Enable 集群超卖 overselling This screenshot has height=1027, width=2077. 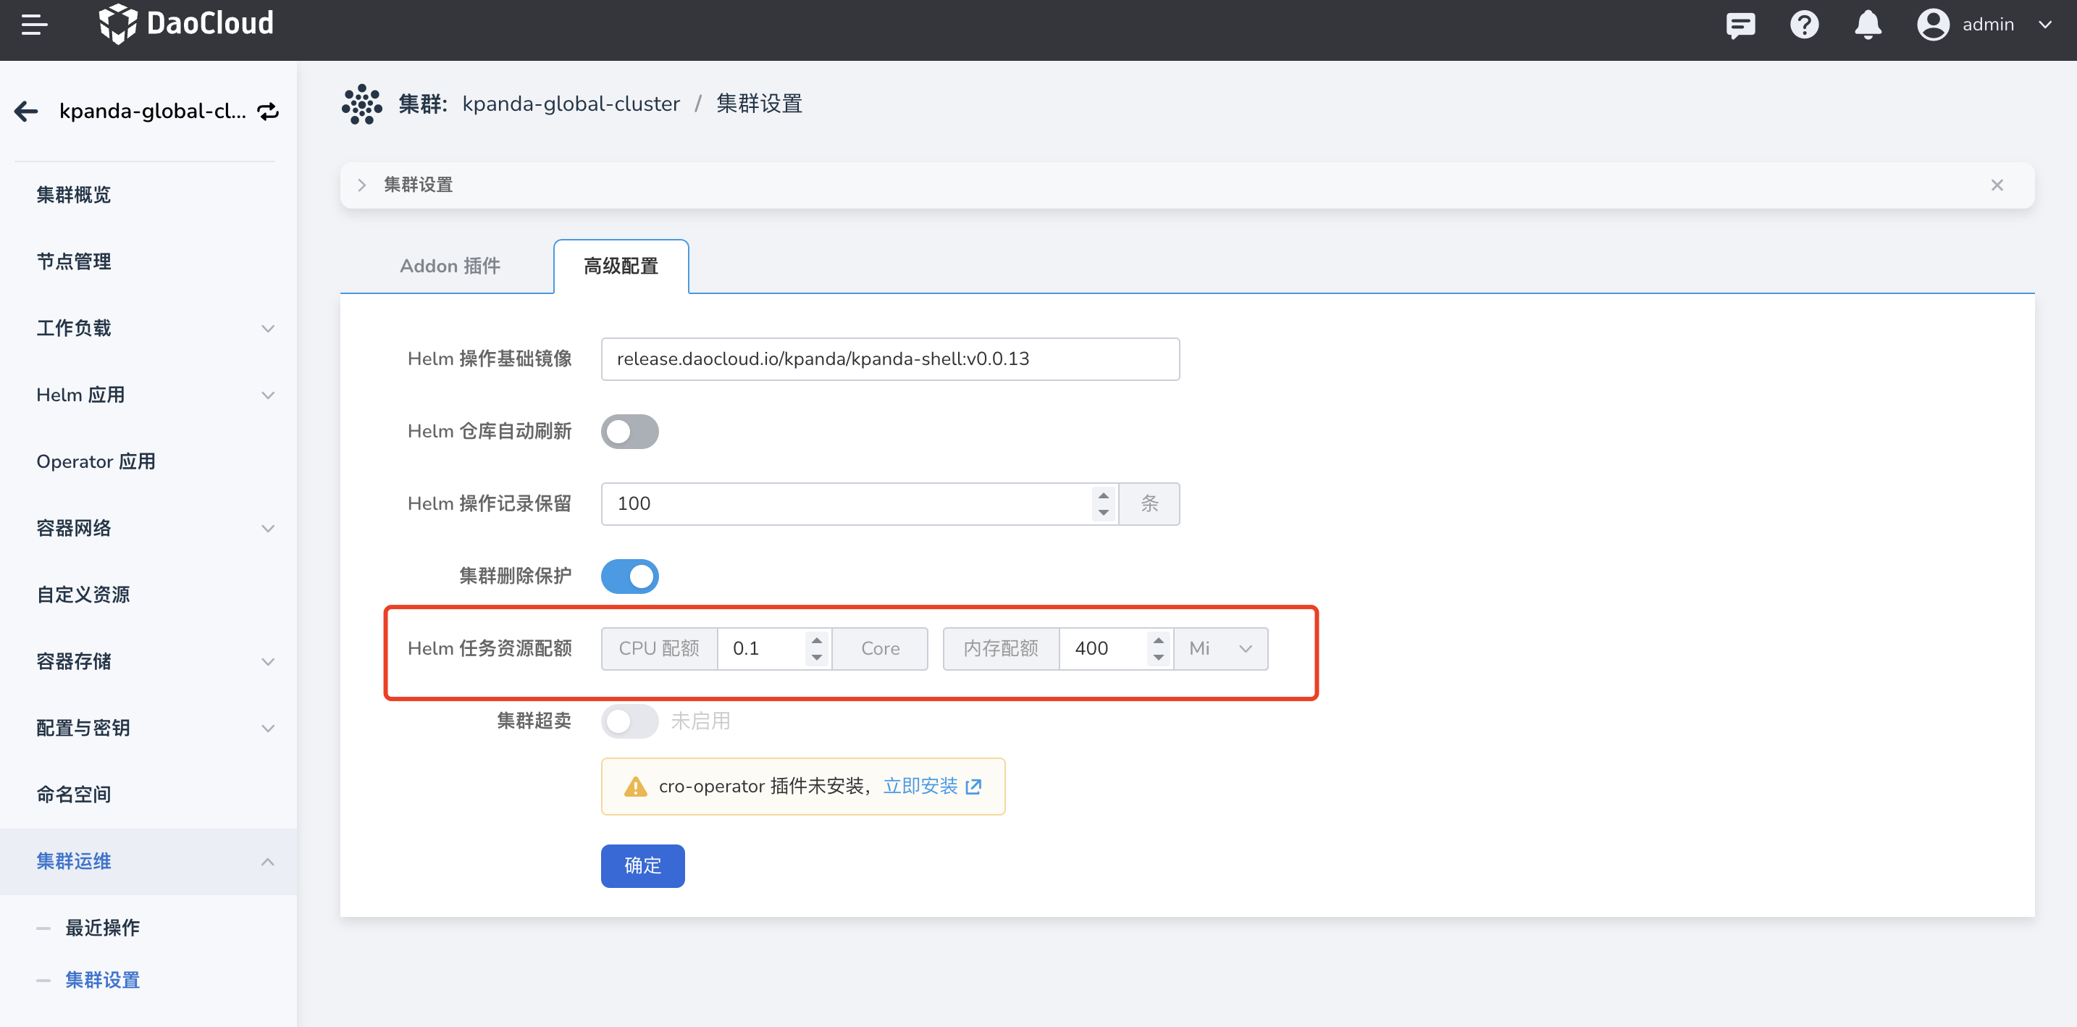630,721
